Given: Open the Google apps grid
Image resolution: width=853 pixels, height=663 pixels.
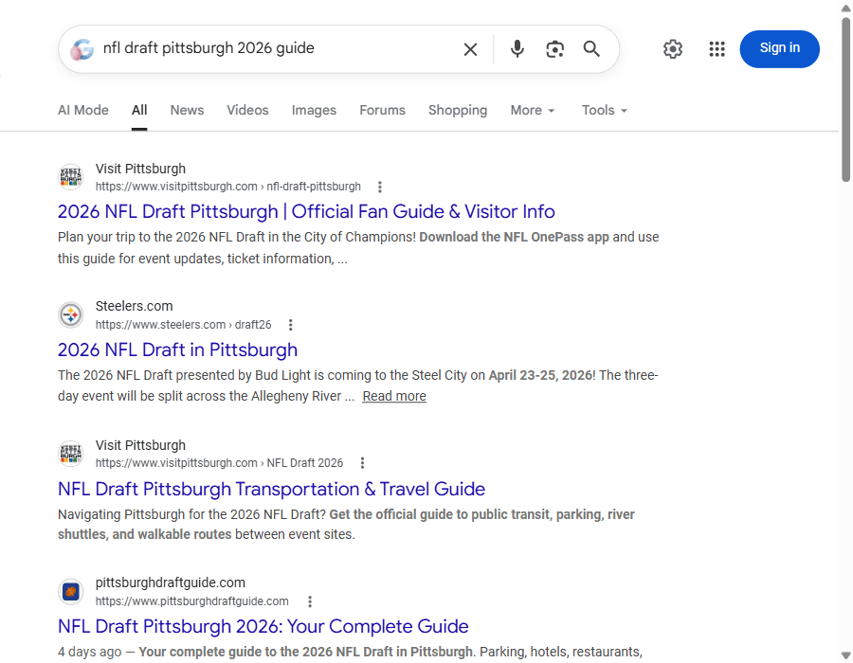Looking at the screenshot, I should (717, 48).
